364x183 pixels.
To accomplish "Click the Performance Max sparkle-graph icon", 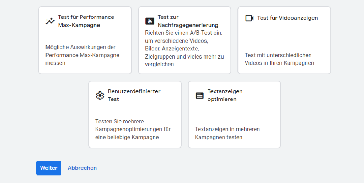I will tap(50, 21).
